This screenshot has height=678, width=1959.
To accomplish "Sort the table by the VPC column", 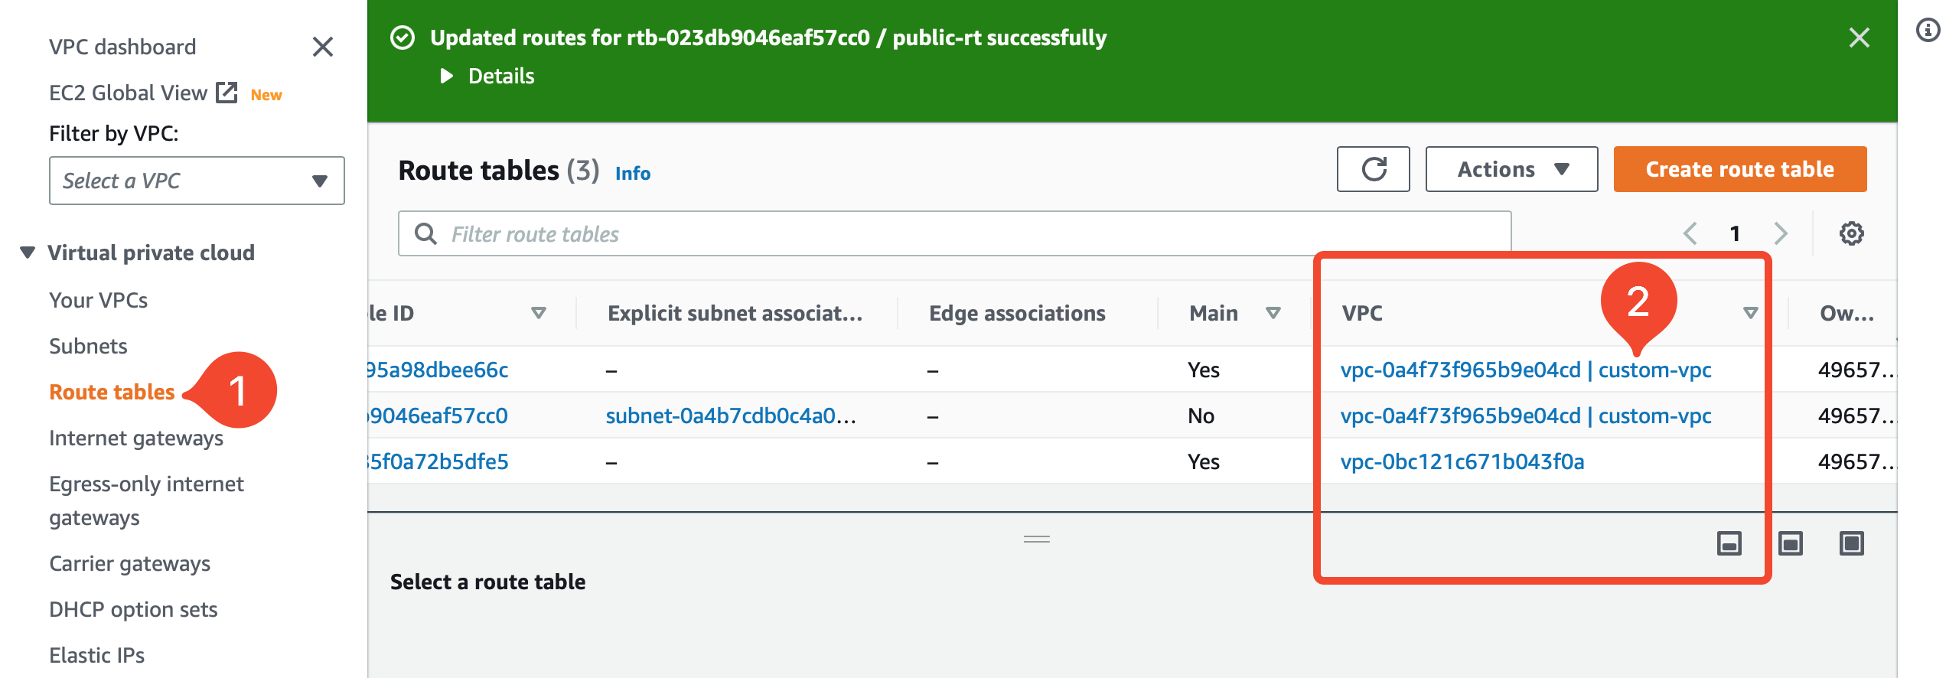I will pos(1749,313).
